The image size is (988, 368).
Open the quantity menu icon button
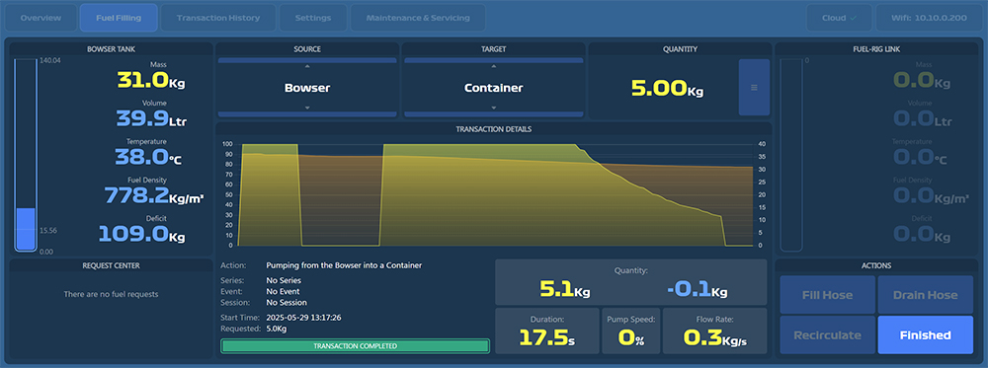(754, 88)
